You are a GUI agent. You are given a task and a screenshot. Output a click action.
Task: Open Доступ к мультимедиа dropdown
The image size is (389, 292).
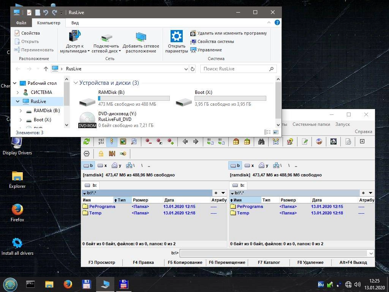75,42
